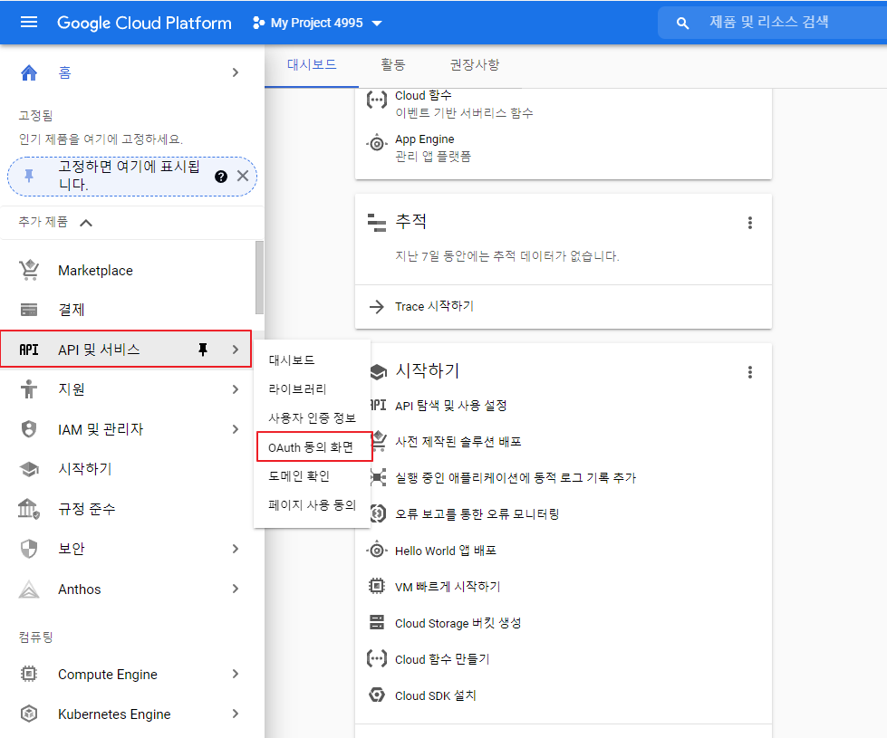Click the Kubernetes Engine hexagon icon
Viewport: 887px width, 738px height.
29,714
